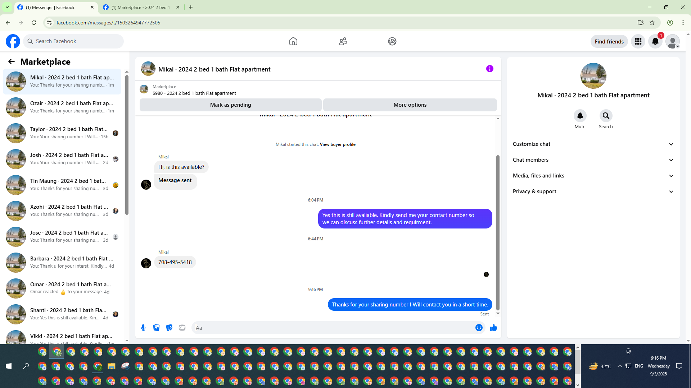
Task: Open conversation information icon
Action: 490,69
